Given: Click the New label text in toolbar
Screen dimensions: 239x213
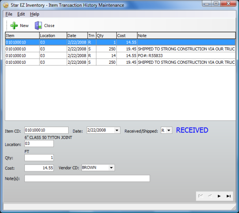Looking at the screenshot, I should [x=24, y=26].
